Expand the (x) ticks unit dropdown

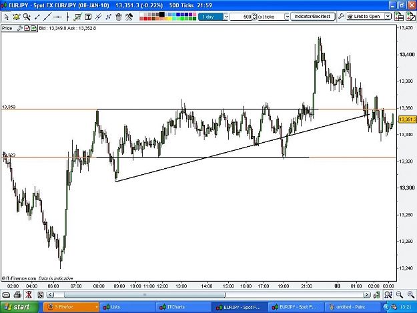[x=287, y=17]
